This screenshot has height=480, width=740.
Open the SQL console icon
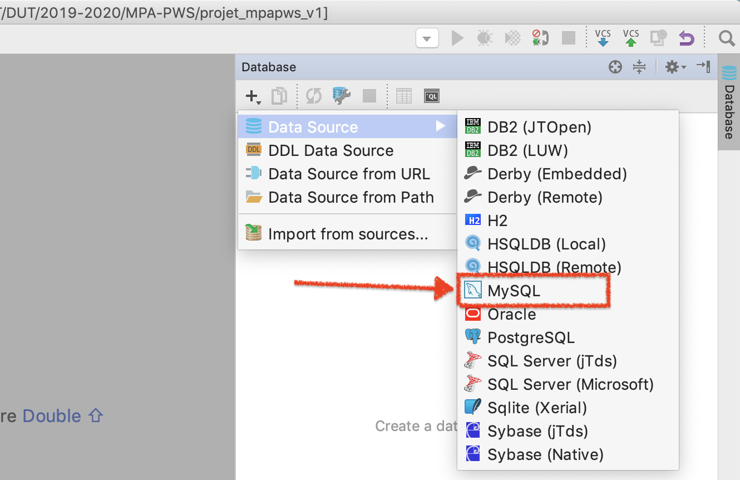[x=432, y=96]
